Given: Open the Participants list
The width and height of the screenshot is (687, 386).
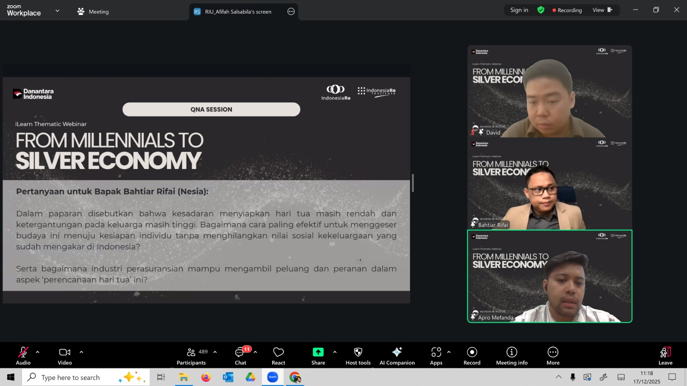Looking at the screenshot, I should pos(192,356).
